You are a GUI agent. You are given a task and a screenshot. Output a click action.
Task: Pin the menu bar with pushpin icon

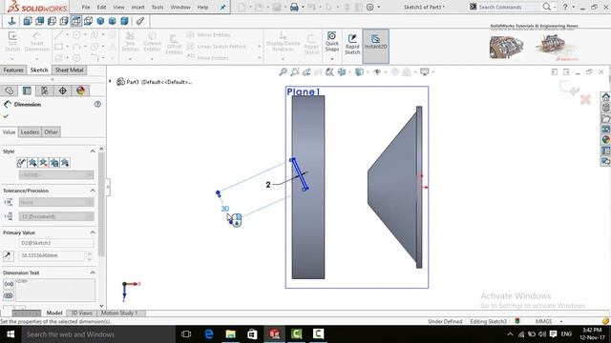(222, 7)
